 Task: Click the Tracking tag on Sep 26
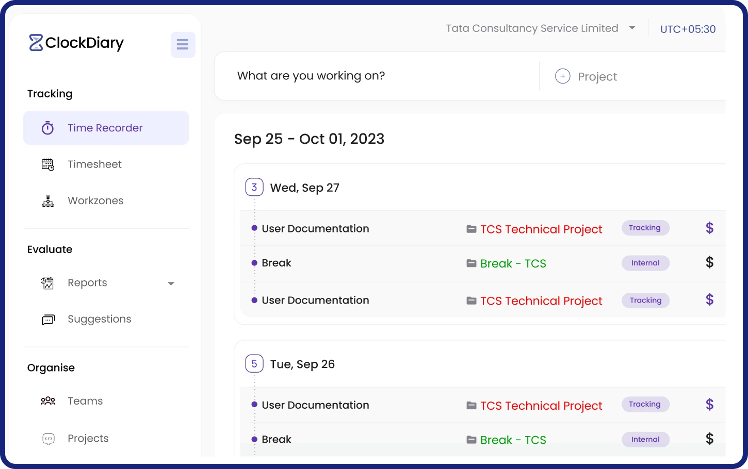tap(645, 405)
